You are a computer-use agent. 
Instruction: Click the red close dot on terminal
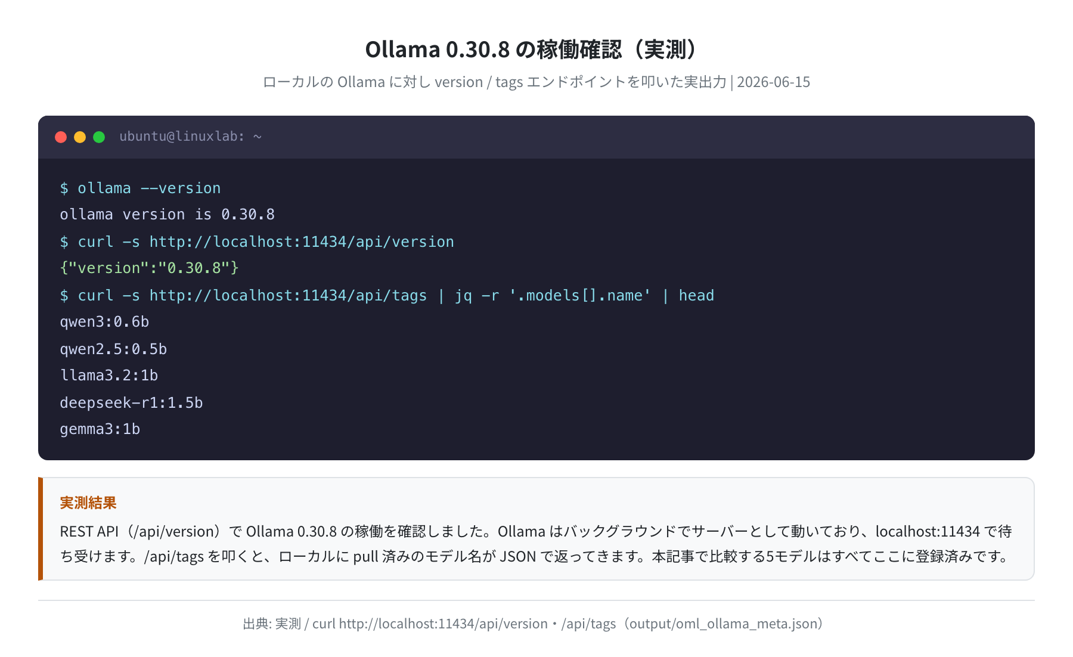tap(61, 137)
